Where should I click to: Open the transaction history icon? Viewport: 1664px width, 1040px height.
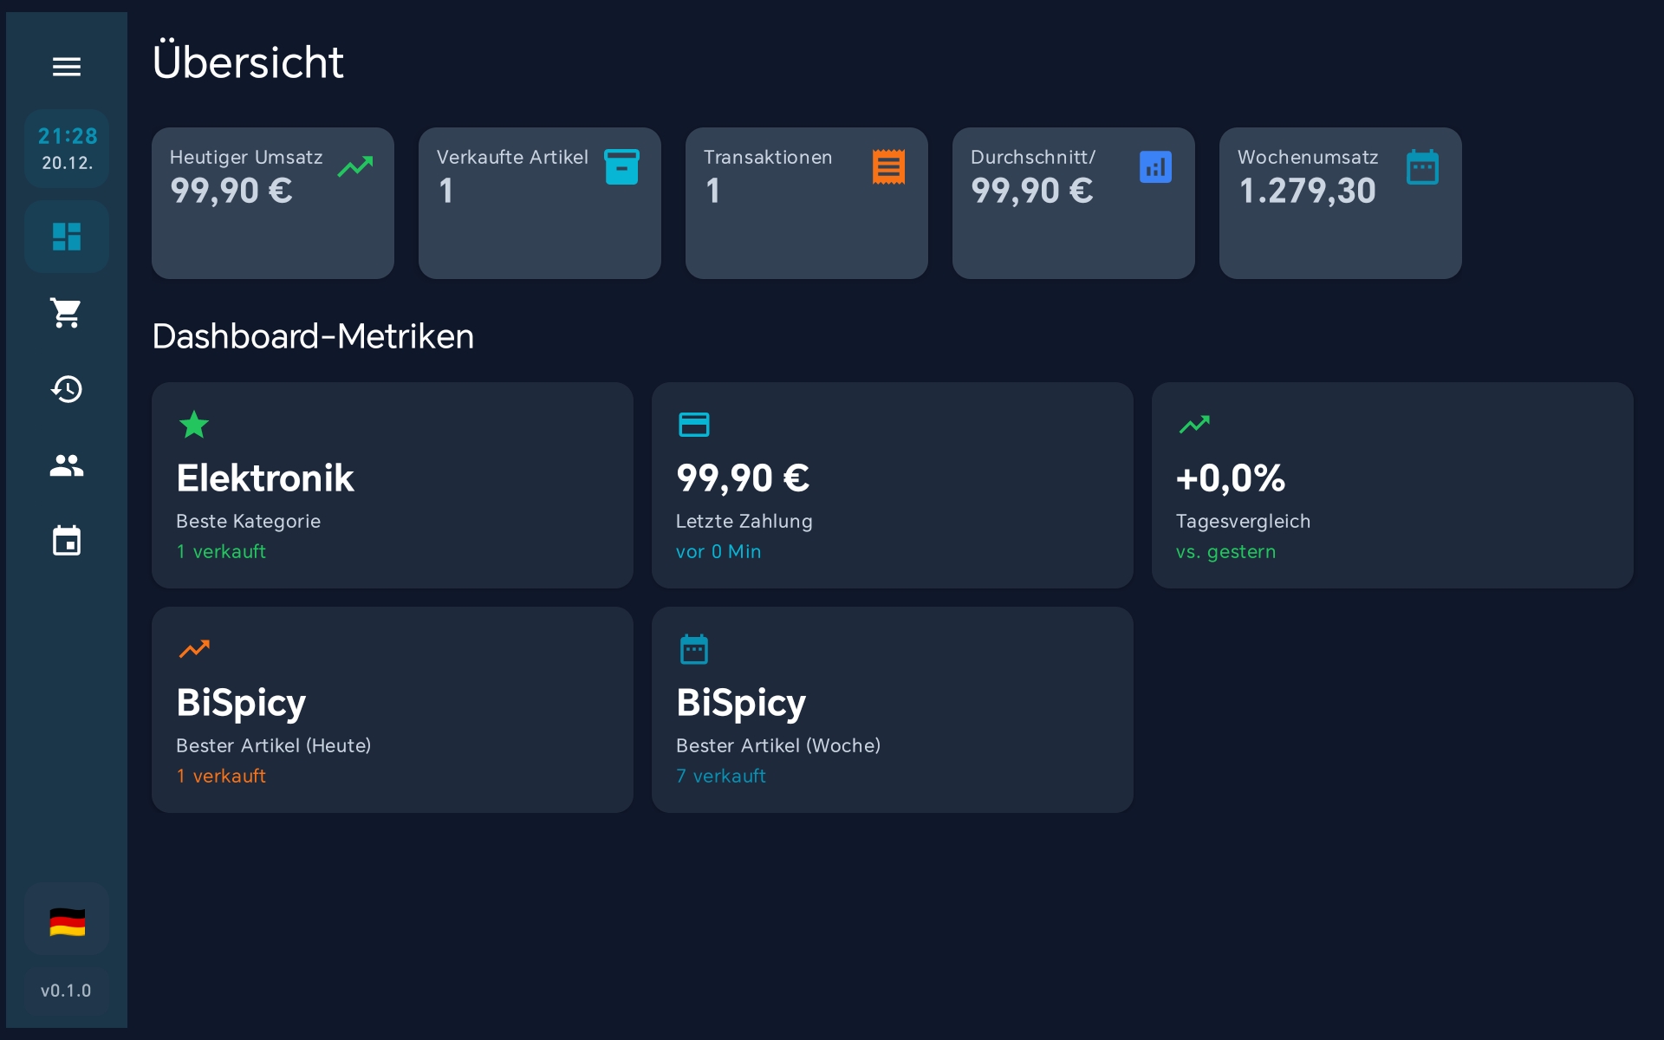[67, 388]
